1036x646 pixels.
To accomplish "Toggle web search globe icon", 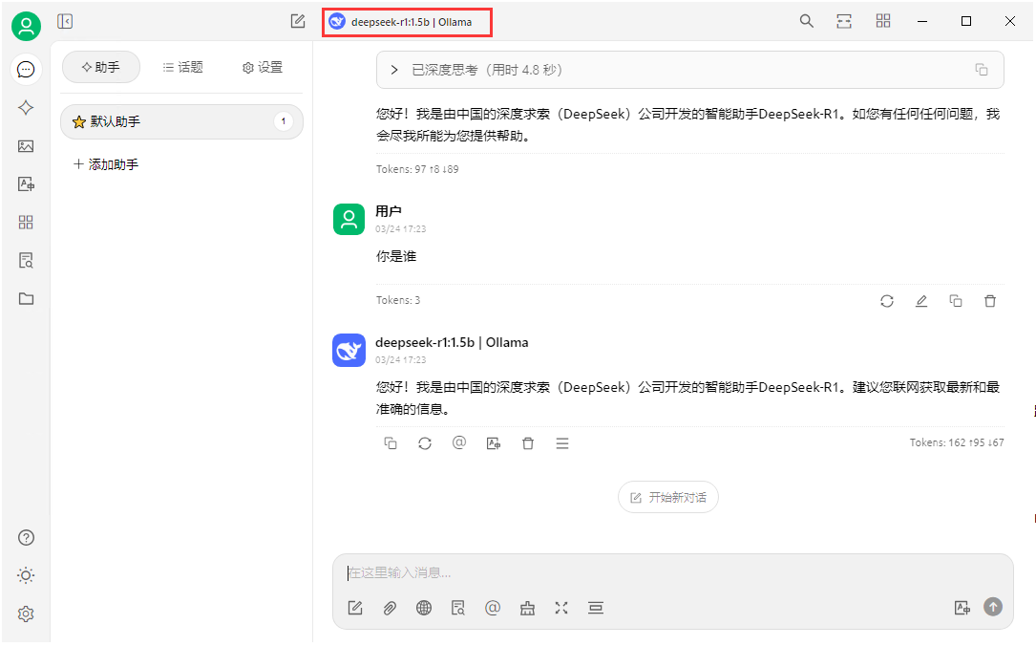I will (424, 608).
